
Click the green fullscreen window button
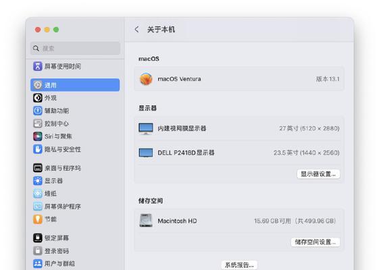(x=56, y=30)
